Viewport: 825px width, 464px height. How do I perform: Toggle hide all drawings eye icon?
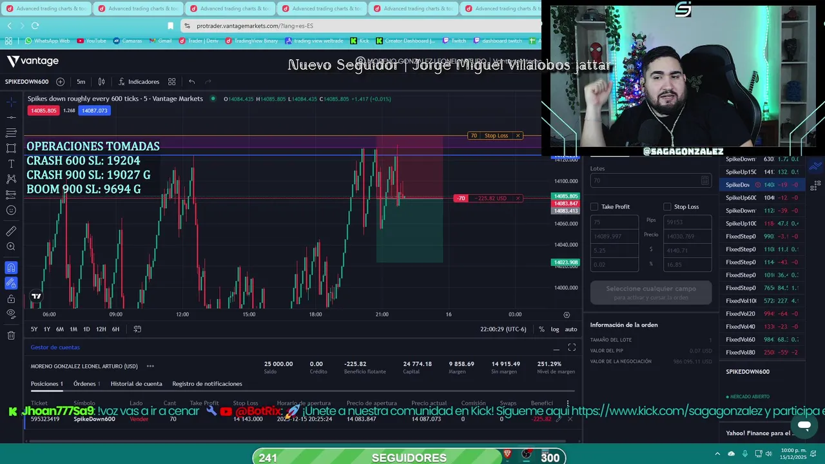click(11, 314)
